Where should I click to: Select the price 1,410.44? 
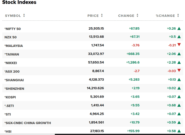pos(97,105)
